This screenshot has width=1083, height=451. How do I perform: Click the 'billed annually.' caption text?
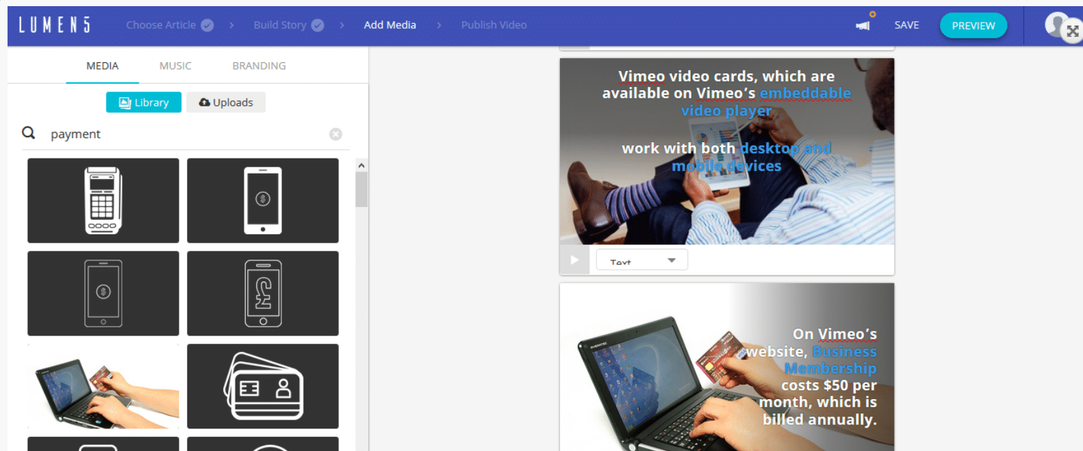820,420
